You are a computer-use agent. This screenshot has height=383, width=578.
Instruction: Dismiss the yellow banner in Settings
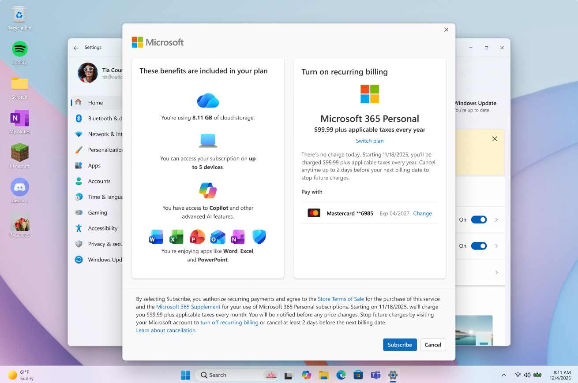(495, 139)
